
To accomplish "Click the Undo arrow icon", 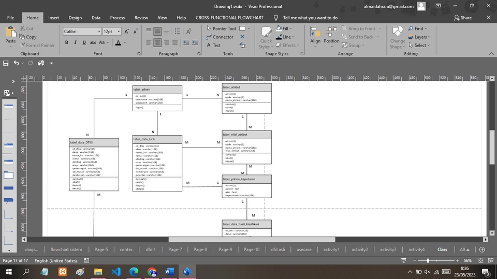I will (x=16, y=63).
